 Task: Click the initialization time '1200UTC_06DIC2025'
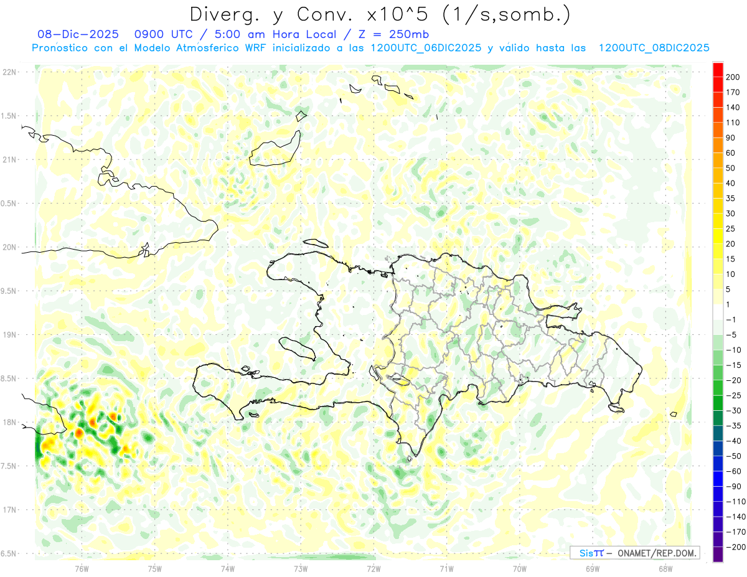pyautogui.click(x=426, y=48)
